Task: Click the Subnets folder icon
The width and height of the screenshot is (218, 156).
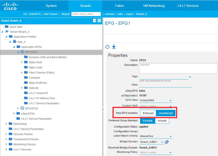Action: coord(26,88)
